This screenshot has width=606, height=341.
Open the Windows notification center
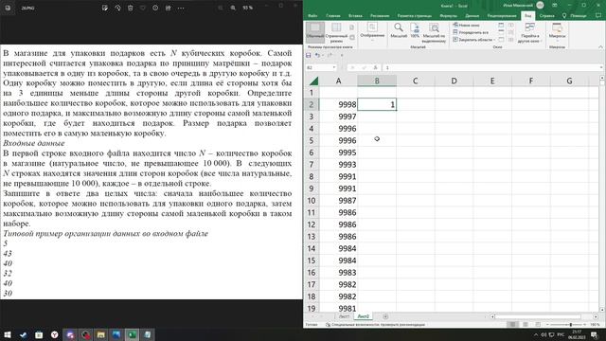click(x=594, y=334)
